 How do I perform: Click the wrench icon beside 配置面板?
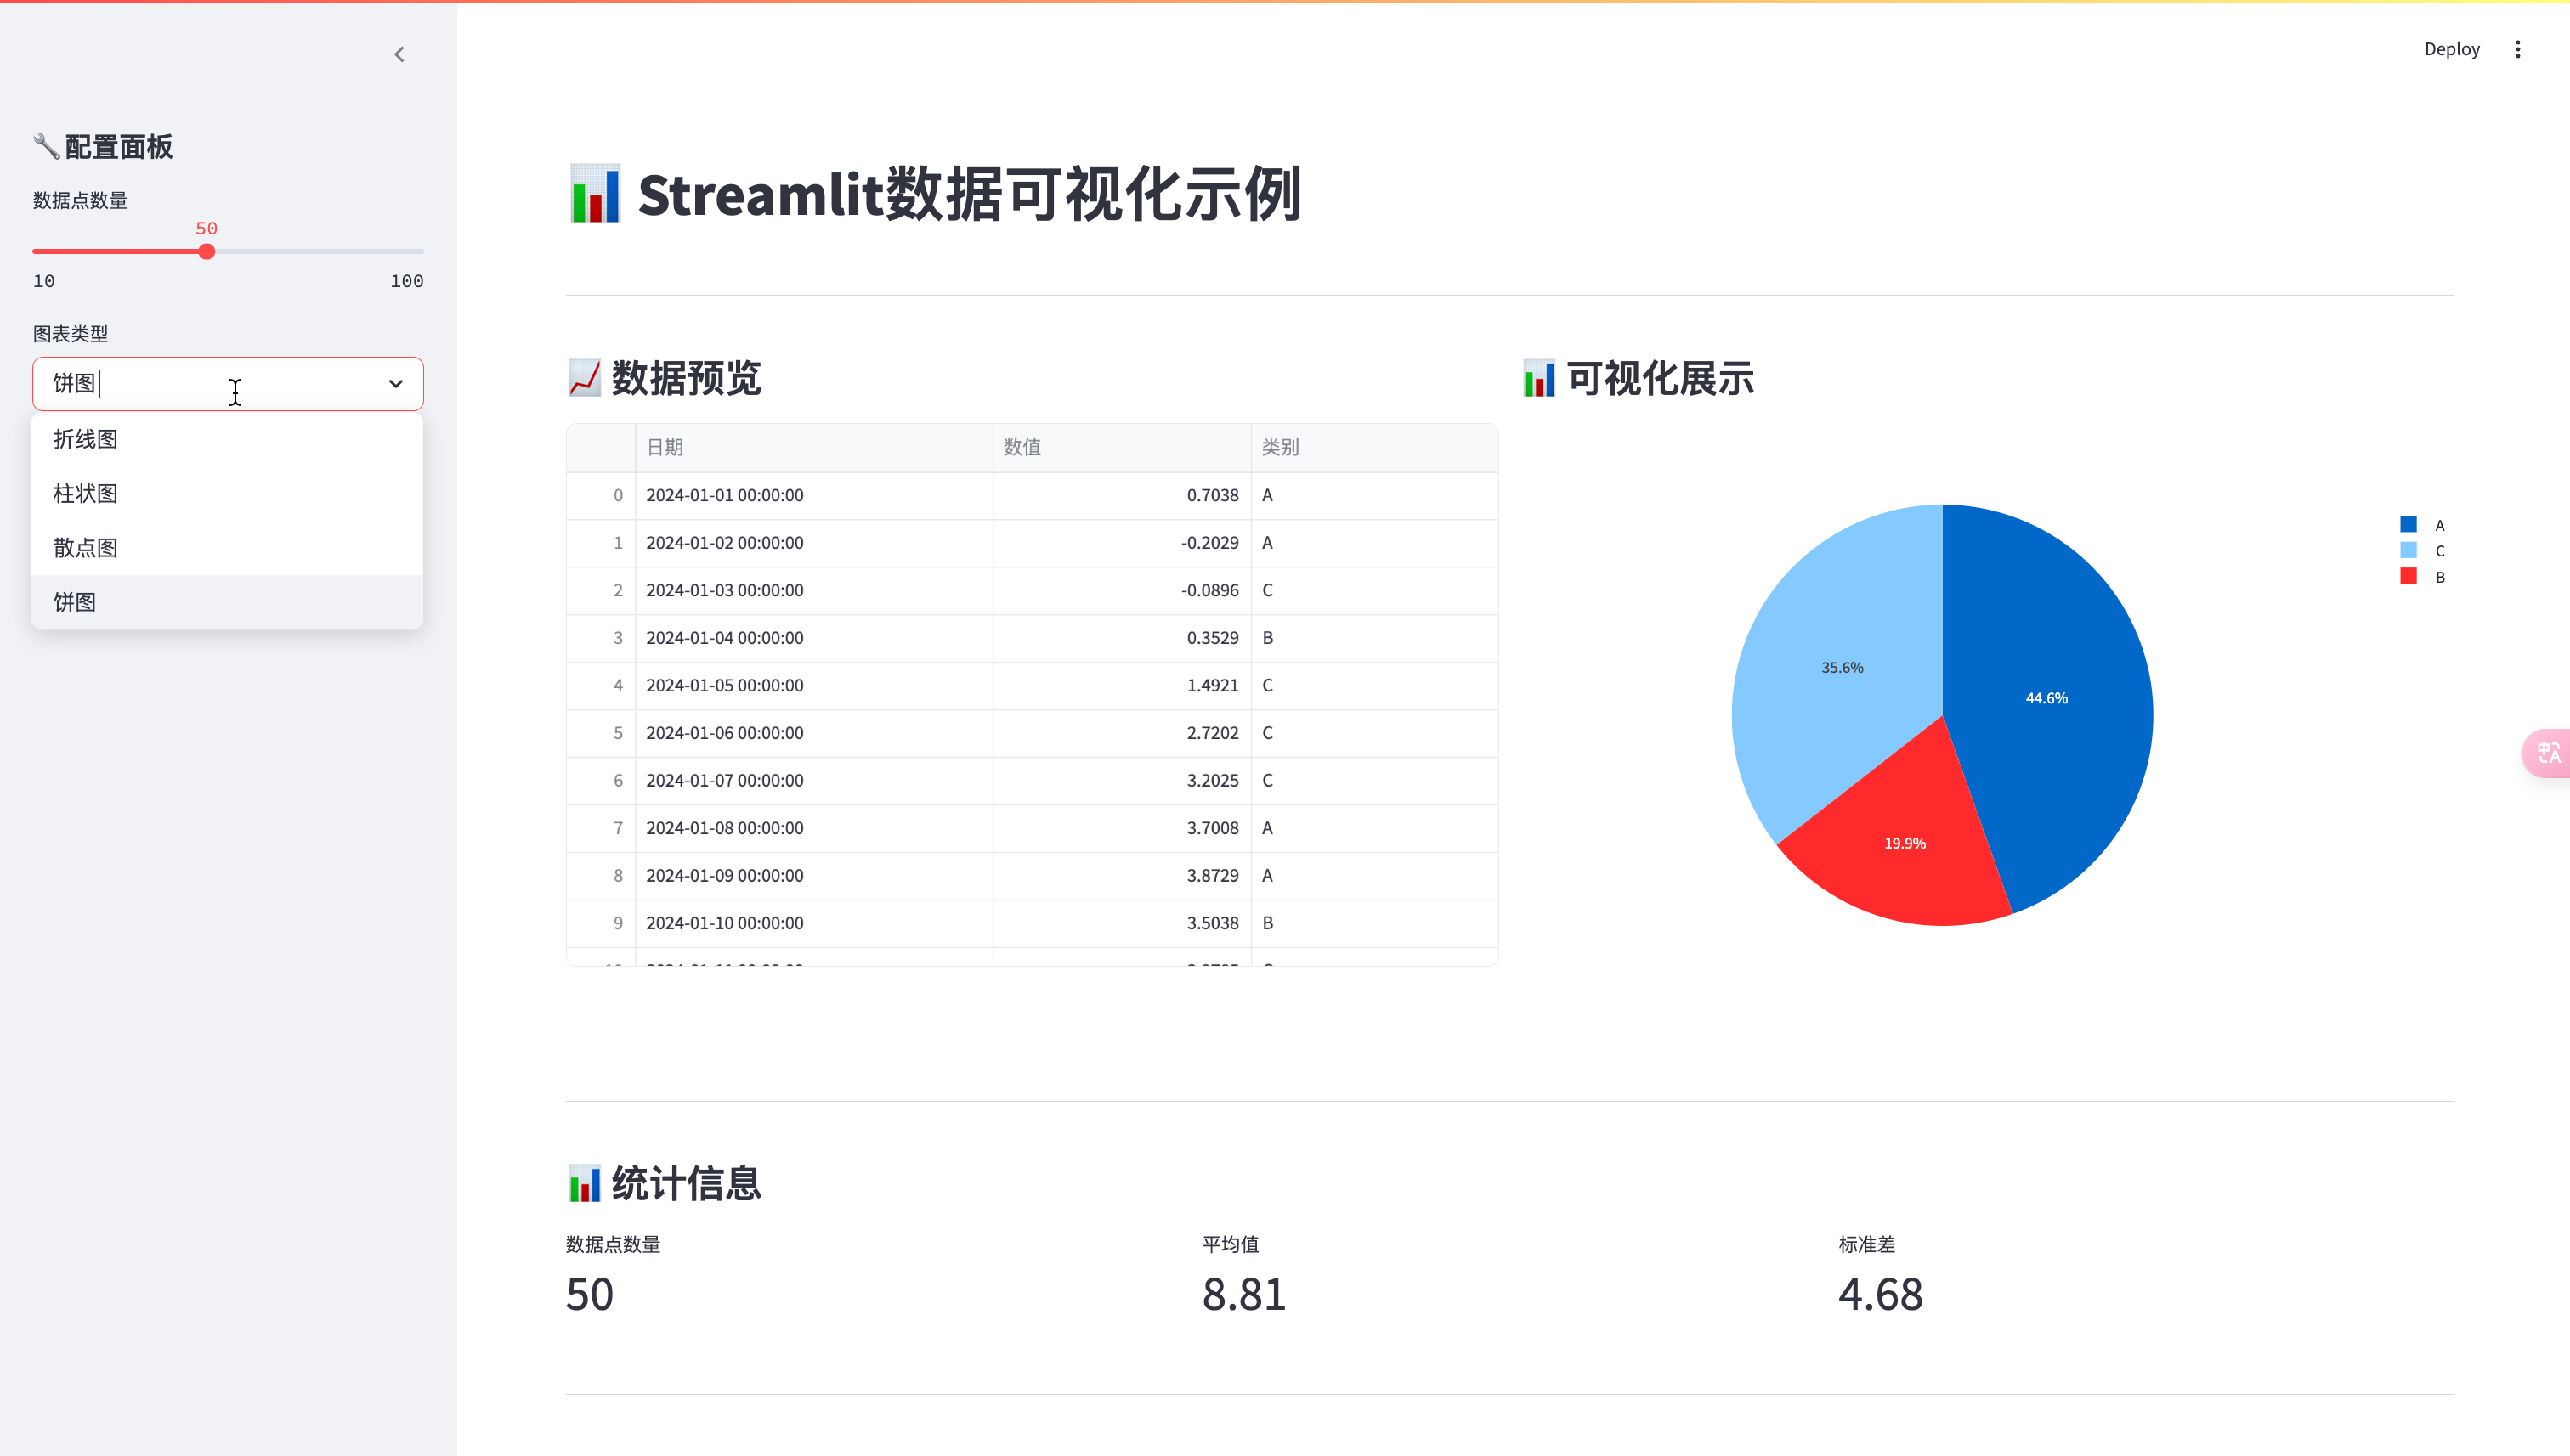point(46,146)
